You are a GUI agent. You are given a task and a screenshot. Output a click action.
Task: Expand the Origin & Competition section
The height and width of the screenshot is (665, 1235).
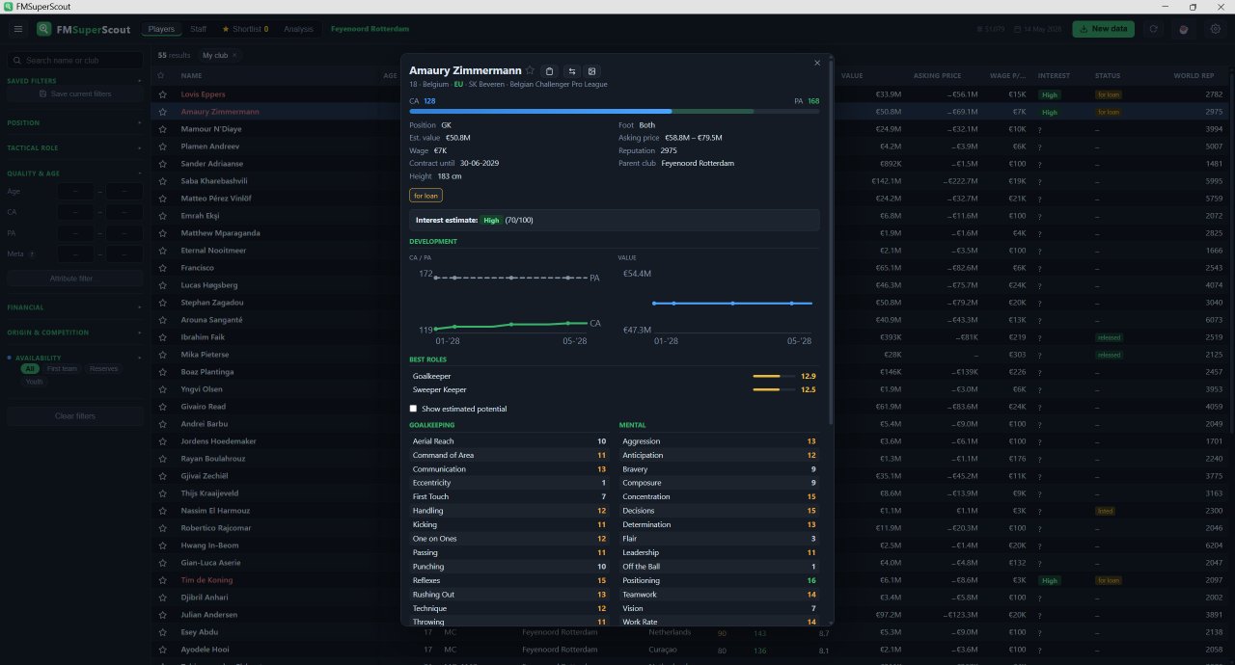74,332
